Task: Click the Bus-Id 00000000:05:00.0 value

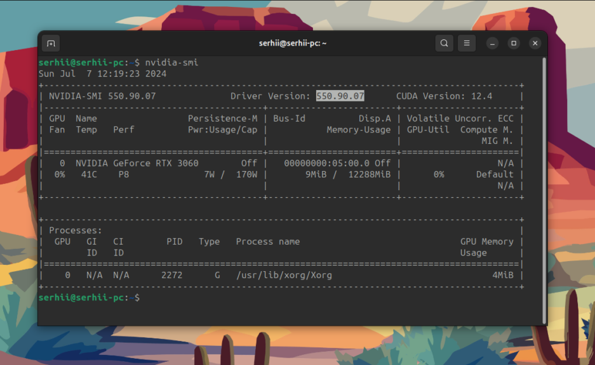Action: 327,163
